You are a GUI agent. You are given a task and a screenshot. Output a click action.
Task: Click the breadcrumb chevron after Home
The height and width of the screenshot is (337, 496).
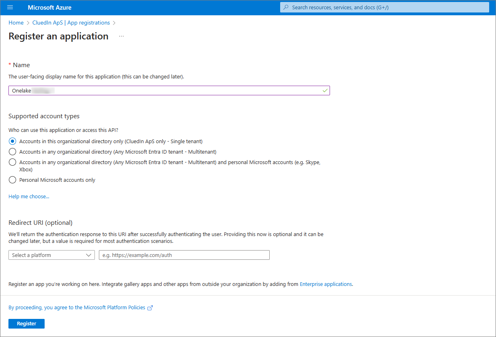point(27,23)
